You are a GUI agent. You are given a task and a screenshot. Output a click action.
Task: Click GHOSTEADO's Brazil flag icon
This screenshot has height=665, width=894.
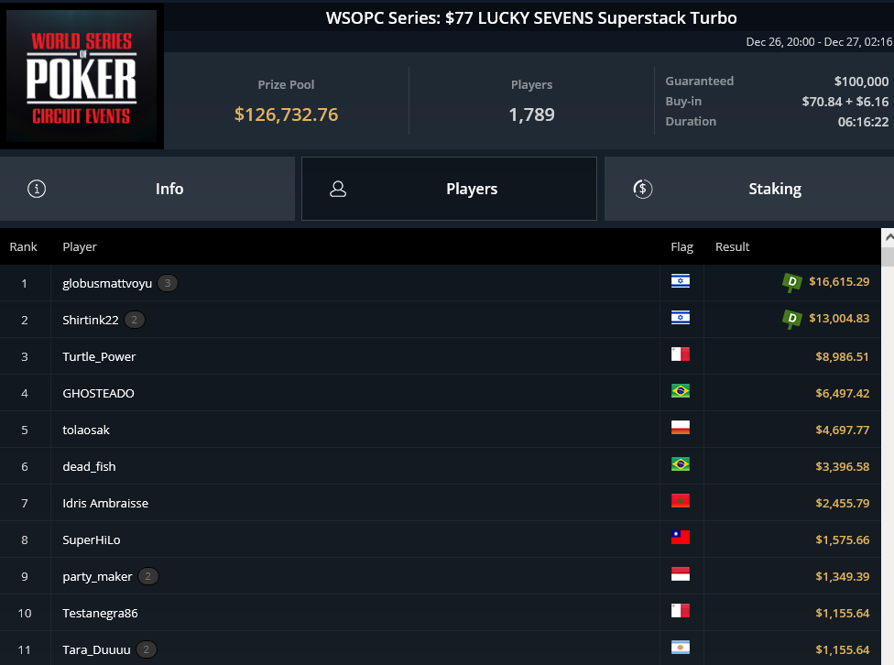(681, 391)
